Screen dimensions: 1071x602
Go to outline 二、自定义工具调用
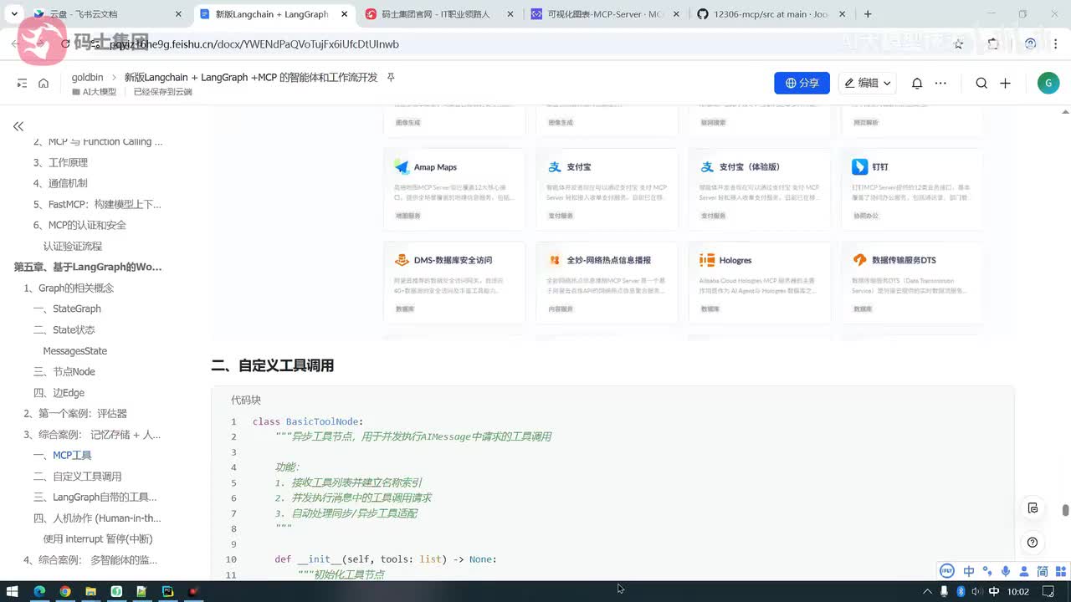coord(77,477)
